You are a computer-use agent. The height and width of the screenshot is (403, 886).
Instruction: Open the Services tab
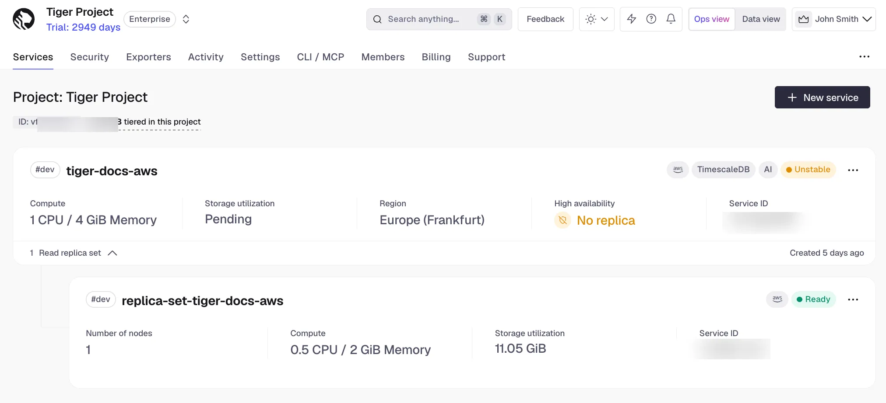tap(33, 57)
